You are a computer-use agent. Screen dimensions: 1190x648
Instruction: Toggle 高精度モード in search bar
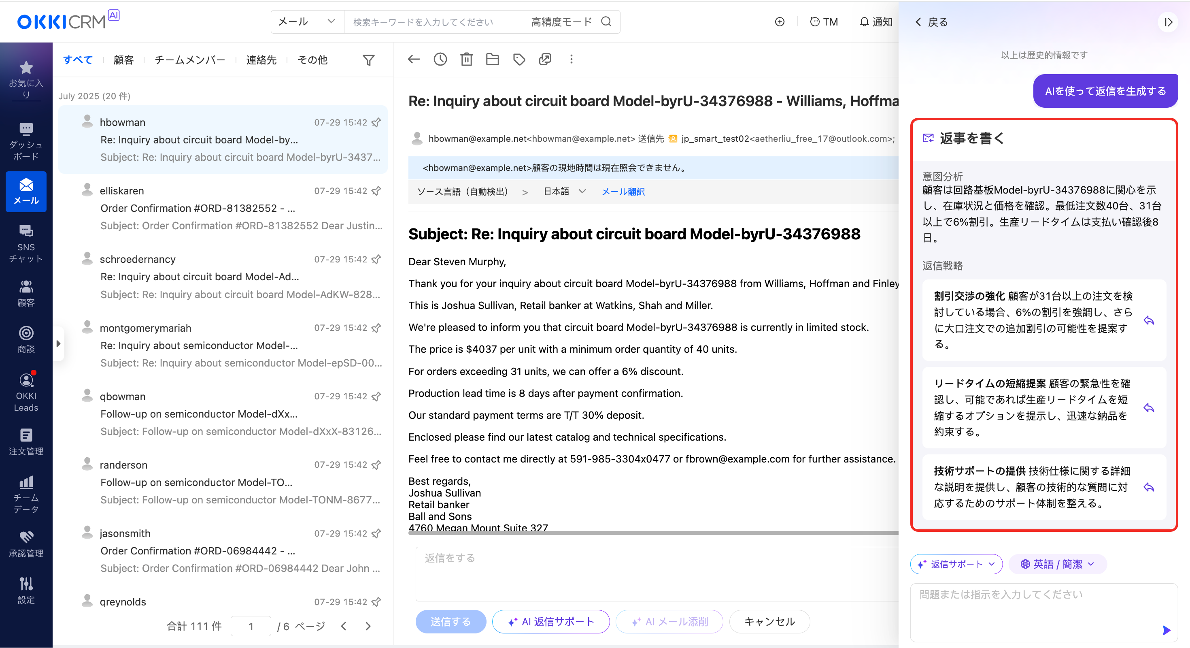pos(561,22)
